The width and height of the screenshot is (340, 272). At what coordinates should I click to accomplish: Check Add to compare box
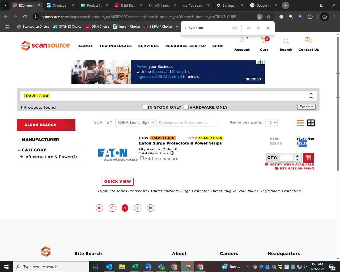(x=142, y=158)
